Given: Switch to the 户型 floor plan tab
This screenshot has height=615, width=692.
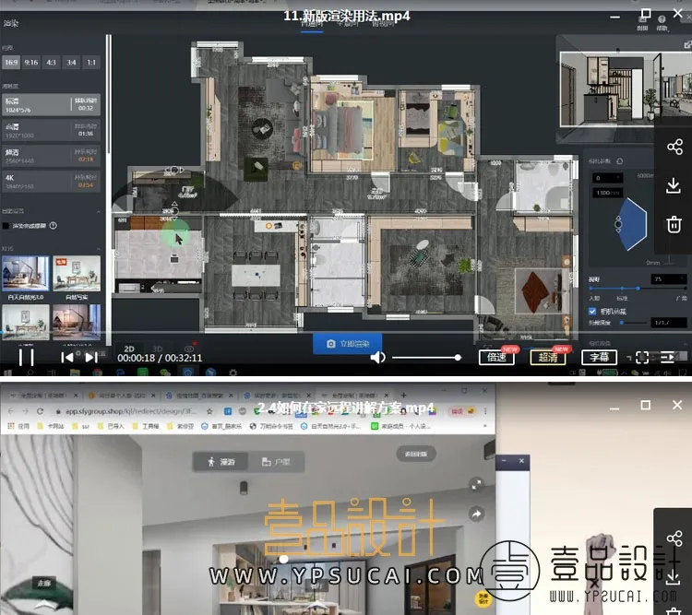Looking at the screenshot, I should pyautogui.click(x=276, y=462).
